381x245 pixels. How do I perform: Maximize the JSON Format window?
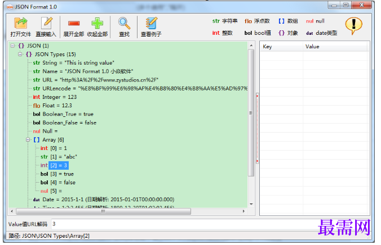pos(345,5)
